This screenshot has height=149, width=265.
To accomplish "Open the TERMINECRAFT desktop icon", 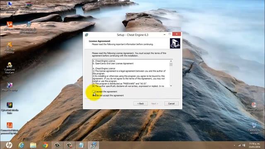I will 254,107.
